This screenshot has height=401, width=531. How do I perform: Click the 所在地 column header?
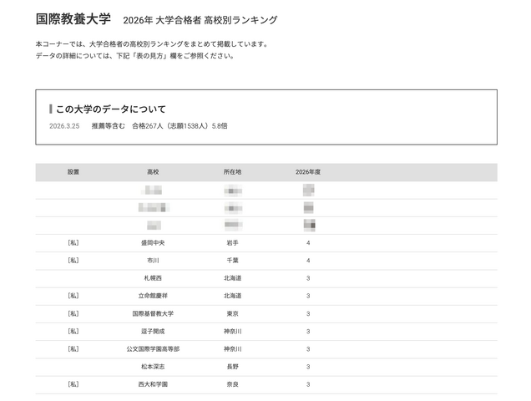(233, 172)
